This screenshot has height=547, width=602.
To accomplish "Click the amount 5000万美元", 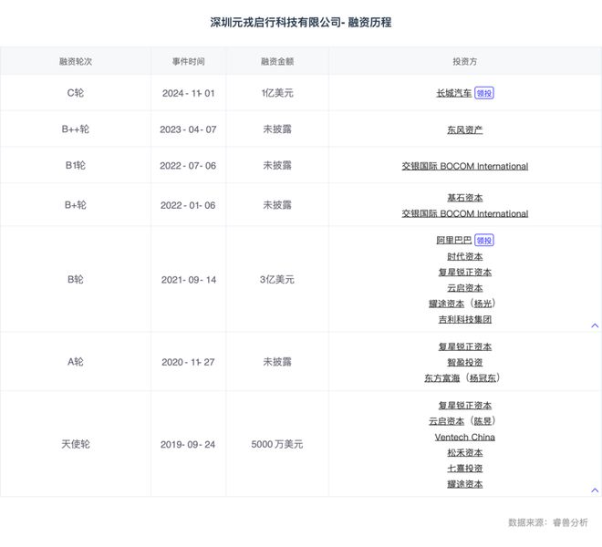I will pyautogui.click(x=277, y=444).
